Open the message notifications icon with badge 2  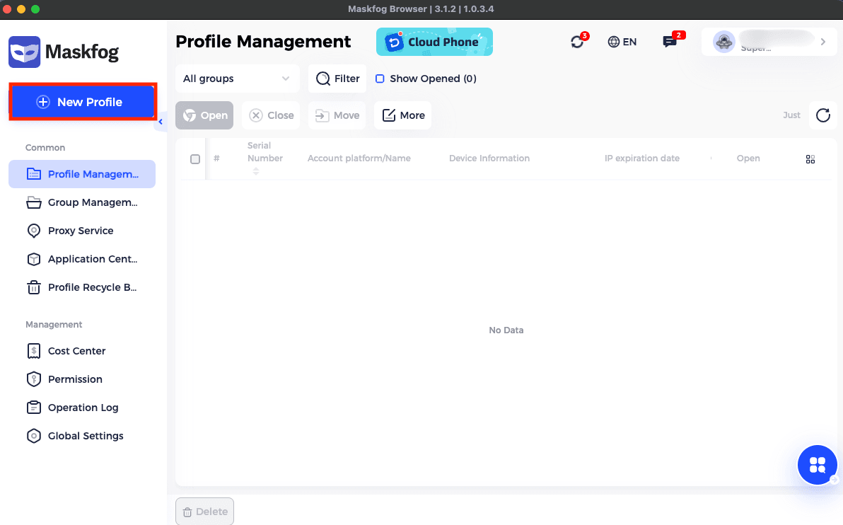[668, 42]
